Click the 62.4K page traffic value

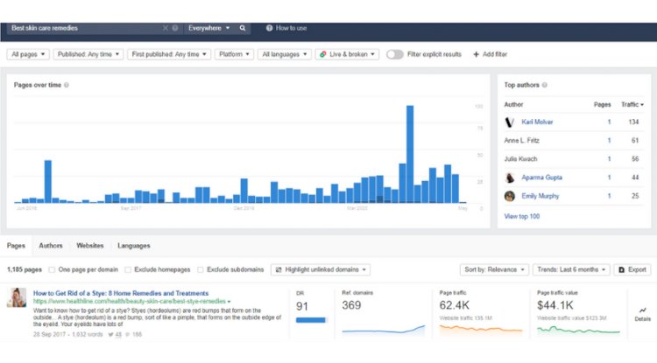(454, 305)
